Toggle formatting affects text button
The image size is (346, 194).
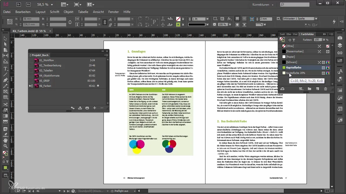[294, 40]
